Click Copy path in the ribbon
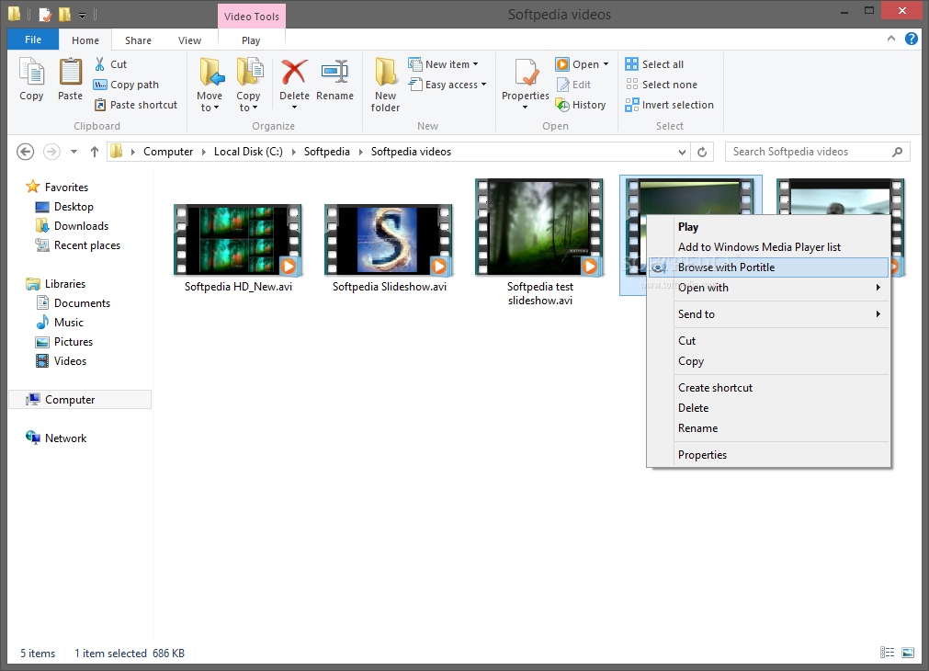This screenshot has width=929, height=671. click(126, 85)
